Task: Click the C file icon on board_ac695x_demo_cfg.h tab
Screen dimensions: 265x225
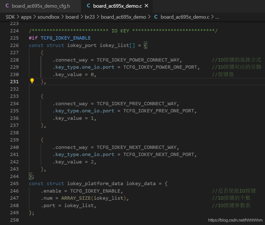Action: tap(7, 6)
